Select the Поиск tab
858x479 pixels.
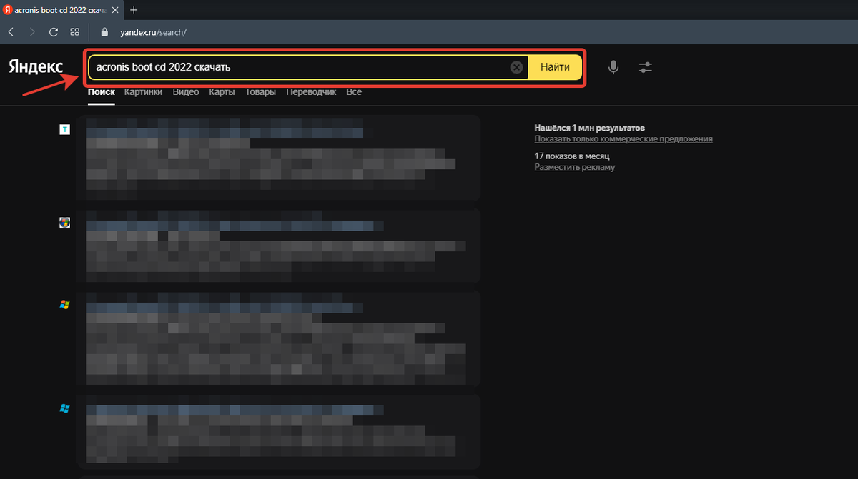pyautogui.click(x=102, y=92)
